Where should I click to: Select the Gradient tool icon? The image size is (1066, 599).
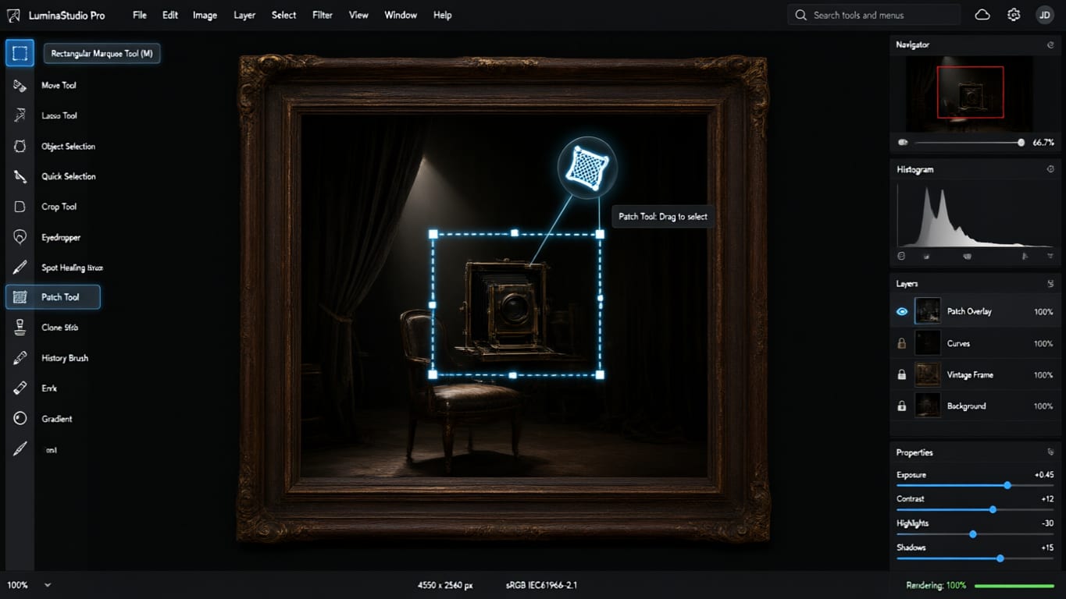point(20,419)
